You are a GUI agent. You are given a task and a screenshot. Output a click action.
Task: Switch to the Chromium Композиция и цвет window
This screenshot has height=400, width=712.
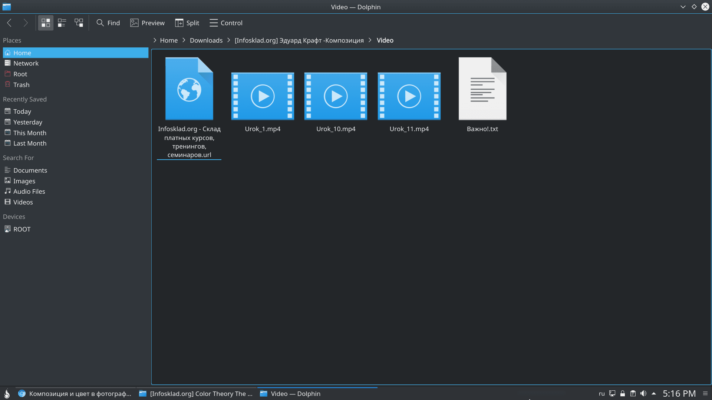coord(75,394)
